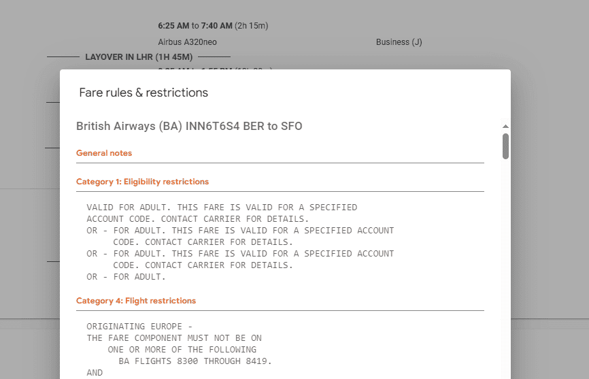Screen dimensions: 589x379
Task: Click 'BA FLIGHTS 8300 THROUGH 8419' text
Action: [195, 361]
